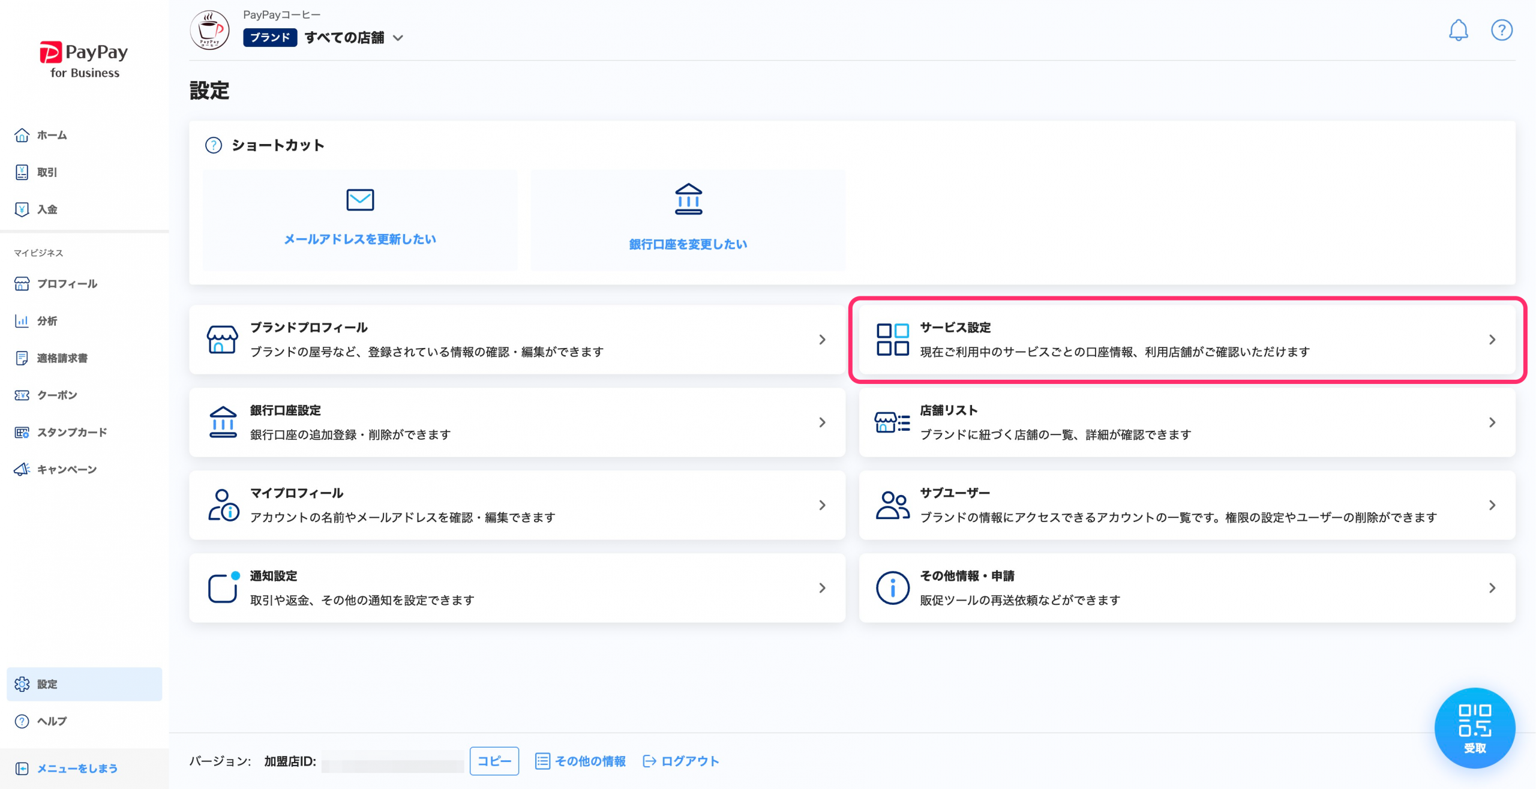Screen dimensions: 1536x789
Task: Open クーポン in the sidebar
Action: (x=57, y=395)
